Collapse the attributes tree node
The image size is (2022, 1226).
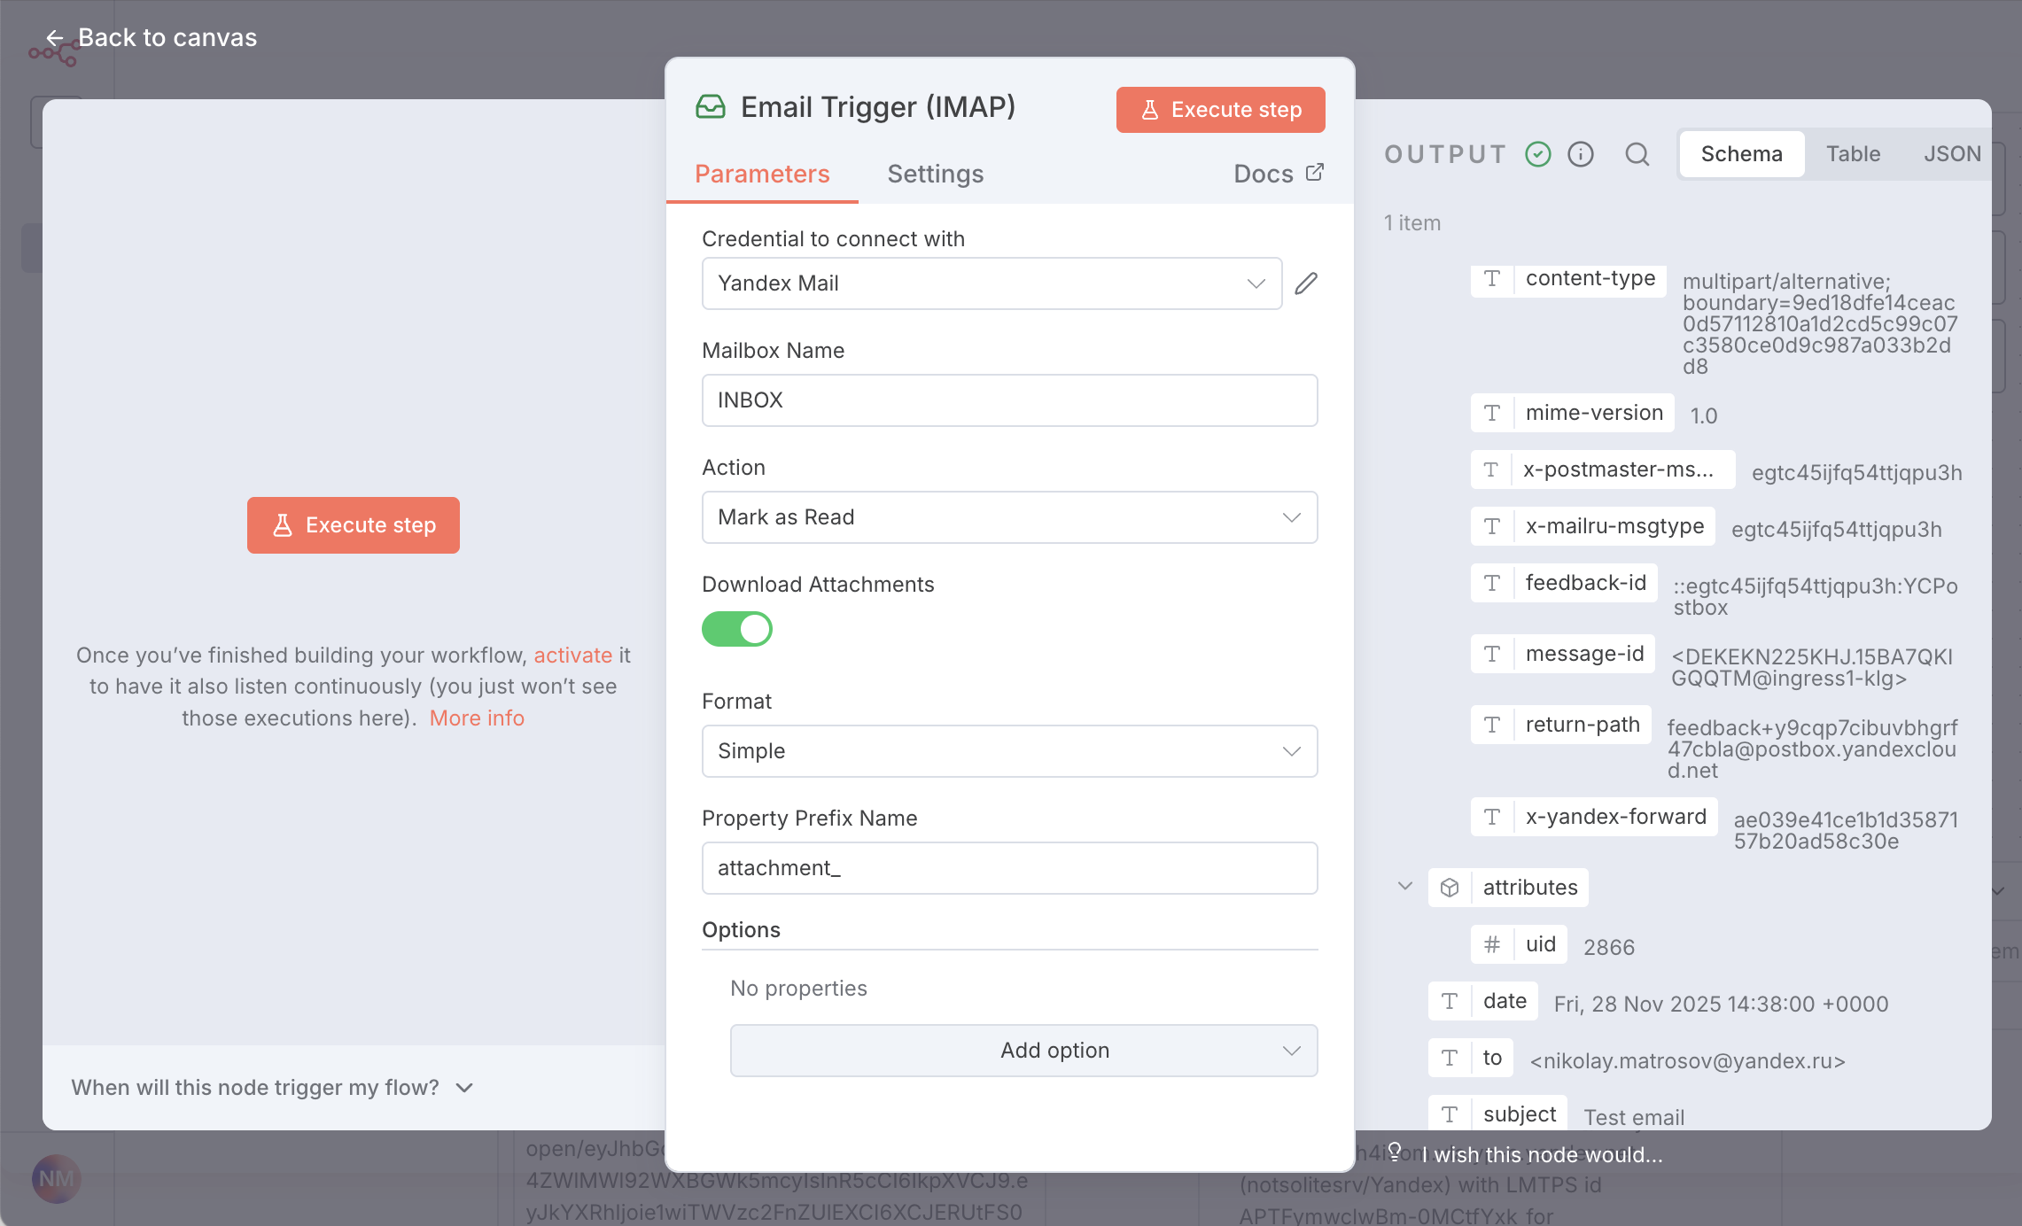tap(1405, 887)
